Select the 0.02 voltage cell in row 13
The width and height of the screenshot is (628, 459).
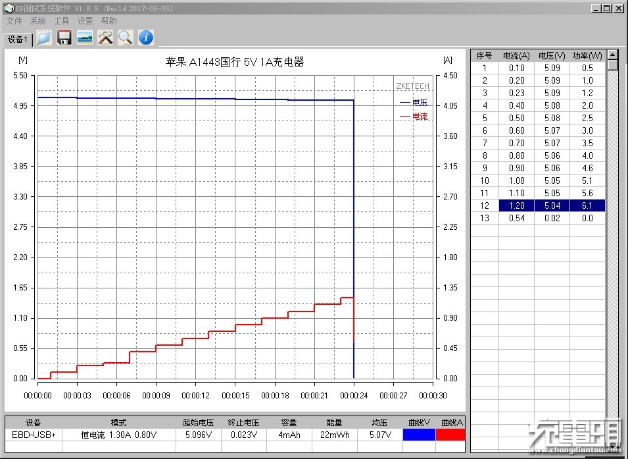click(552, 218)
